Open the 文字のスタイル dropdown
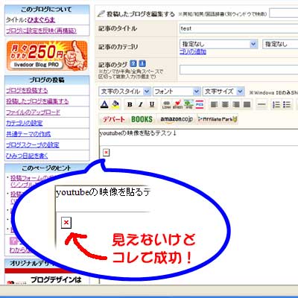Screen dimensions: 298x298 coord(124,92)
